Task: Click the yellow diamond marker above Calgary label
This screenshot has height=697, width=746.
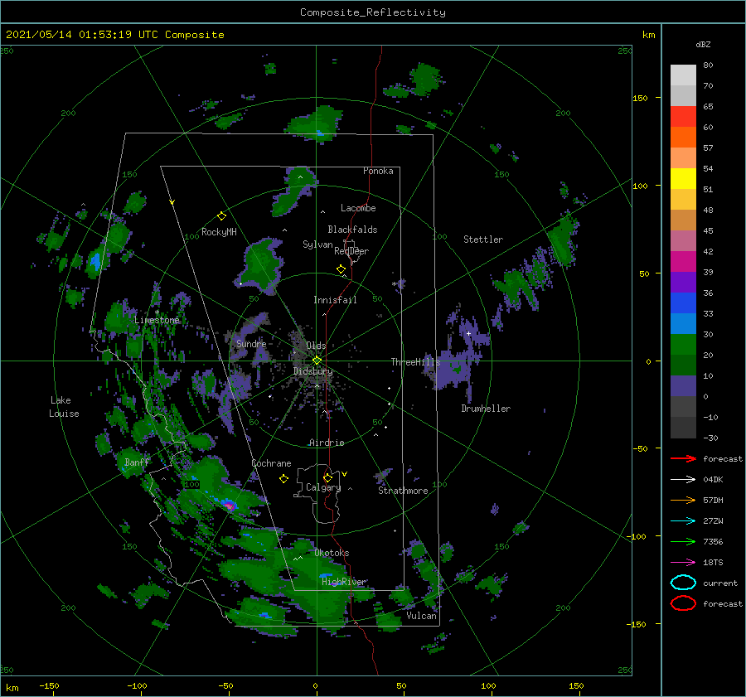Action: pos(327,477)
